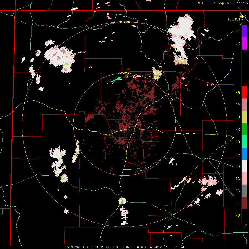Screen dimensions: 249x249
Task: Click the KABX radar site center
Action: (x=124, y=124)
